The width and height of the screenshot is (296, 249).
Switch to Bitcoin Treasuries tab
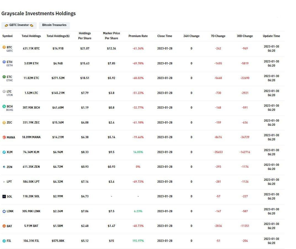54,25
